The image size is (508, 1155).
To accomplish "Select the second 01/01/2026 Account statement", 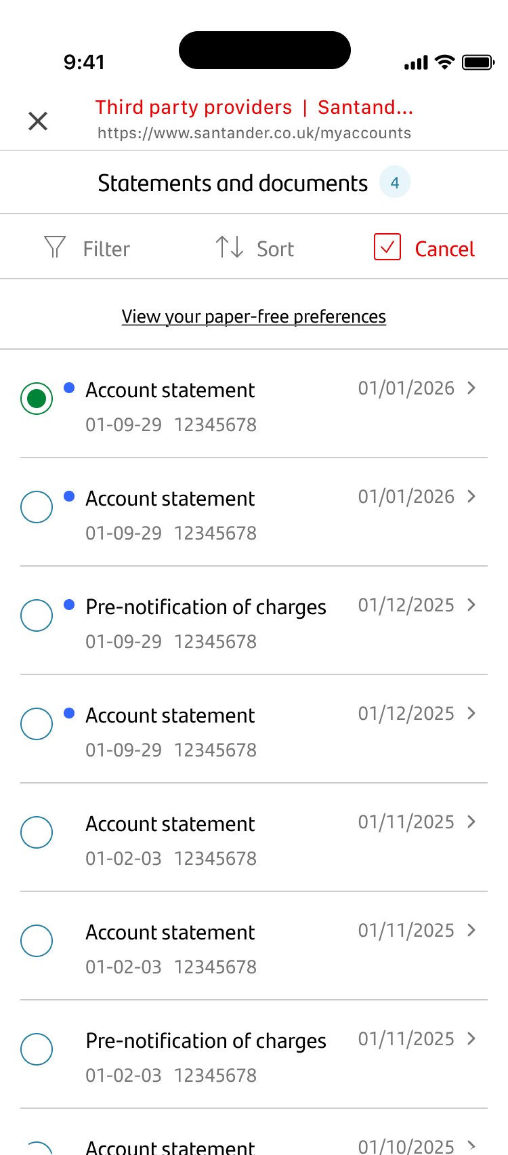I will click(37, 507).
